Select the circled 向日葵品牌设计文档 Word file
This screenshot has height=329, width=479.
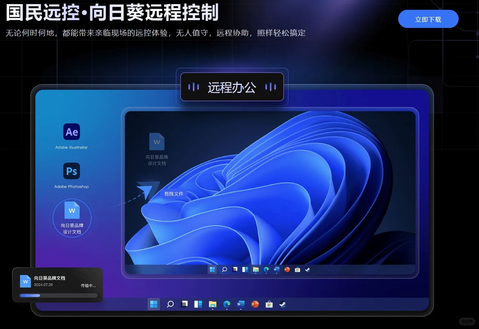click(72, 218)
